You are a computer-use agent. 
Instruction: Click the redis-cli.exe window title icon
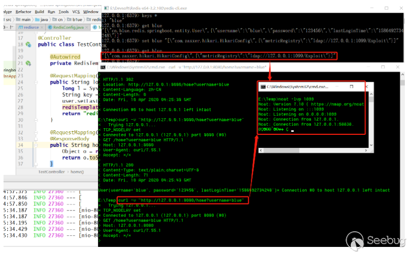[106, 8]
